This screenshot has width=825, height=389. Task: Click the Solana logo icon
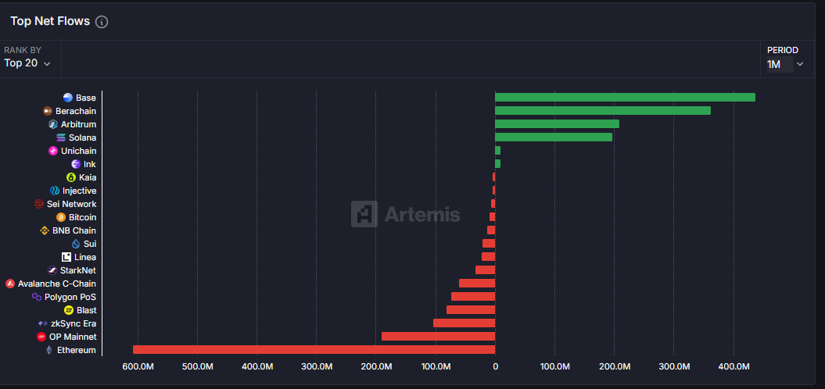(61, 137)
